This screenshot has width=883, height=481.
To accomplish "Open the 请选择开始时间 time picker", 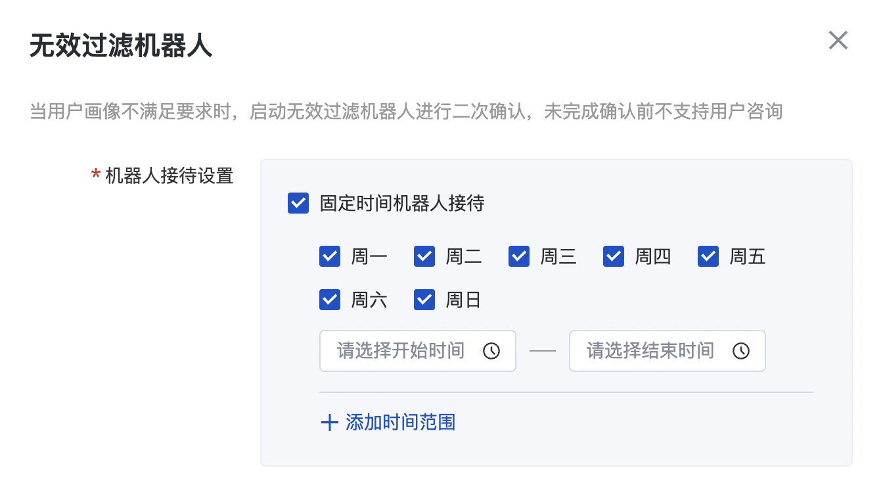I will (x=401, y=351).
